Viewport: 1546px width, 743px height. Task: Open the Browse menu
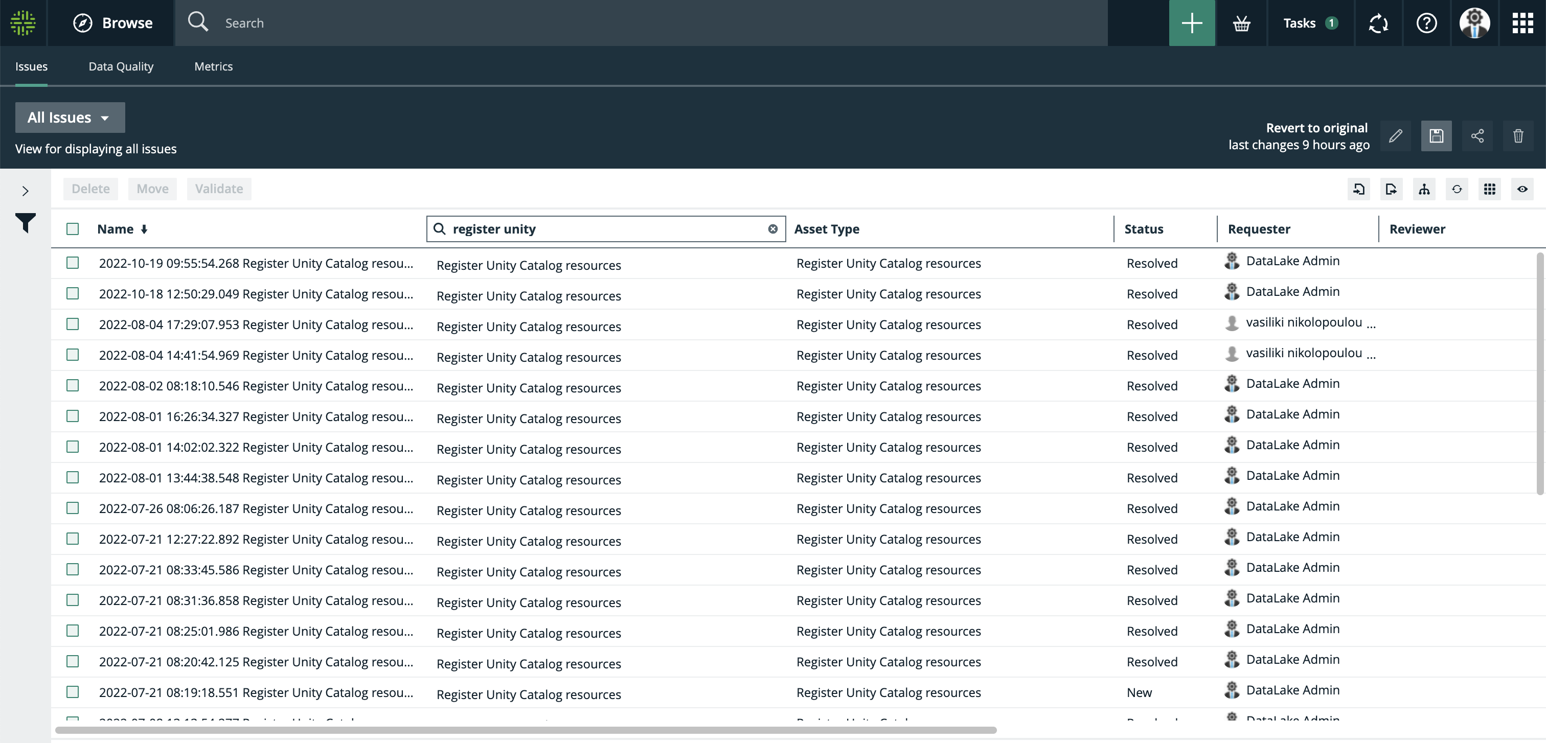click(112, 23)
